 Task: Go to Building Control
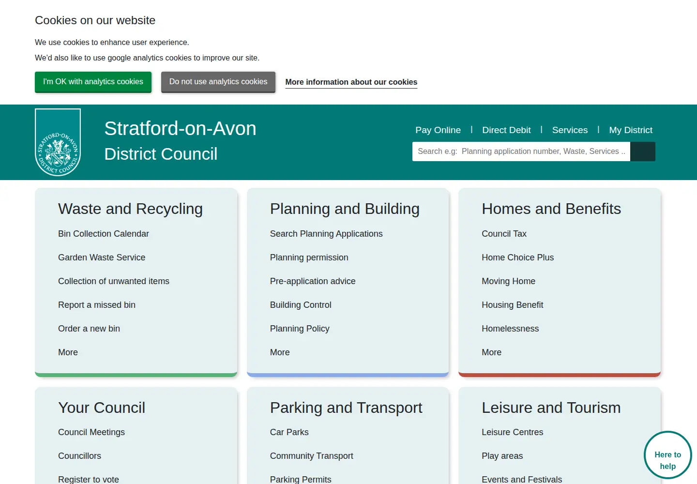(x=301, y=305)
